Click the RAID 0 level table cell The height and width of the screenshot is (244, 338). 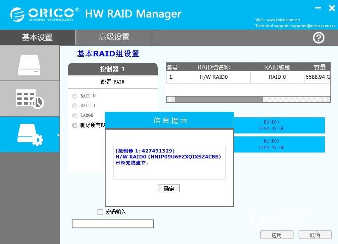(x=277, y=77)
